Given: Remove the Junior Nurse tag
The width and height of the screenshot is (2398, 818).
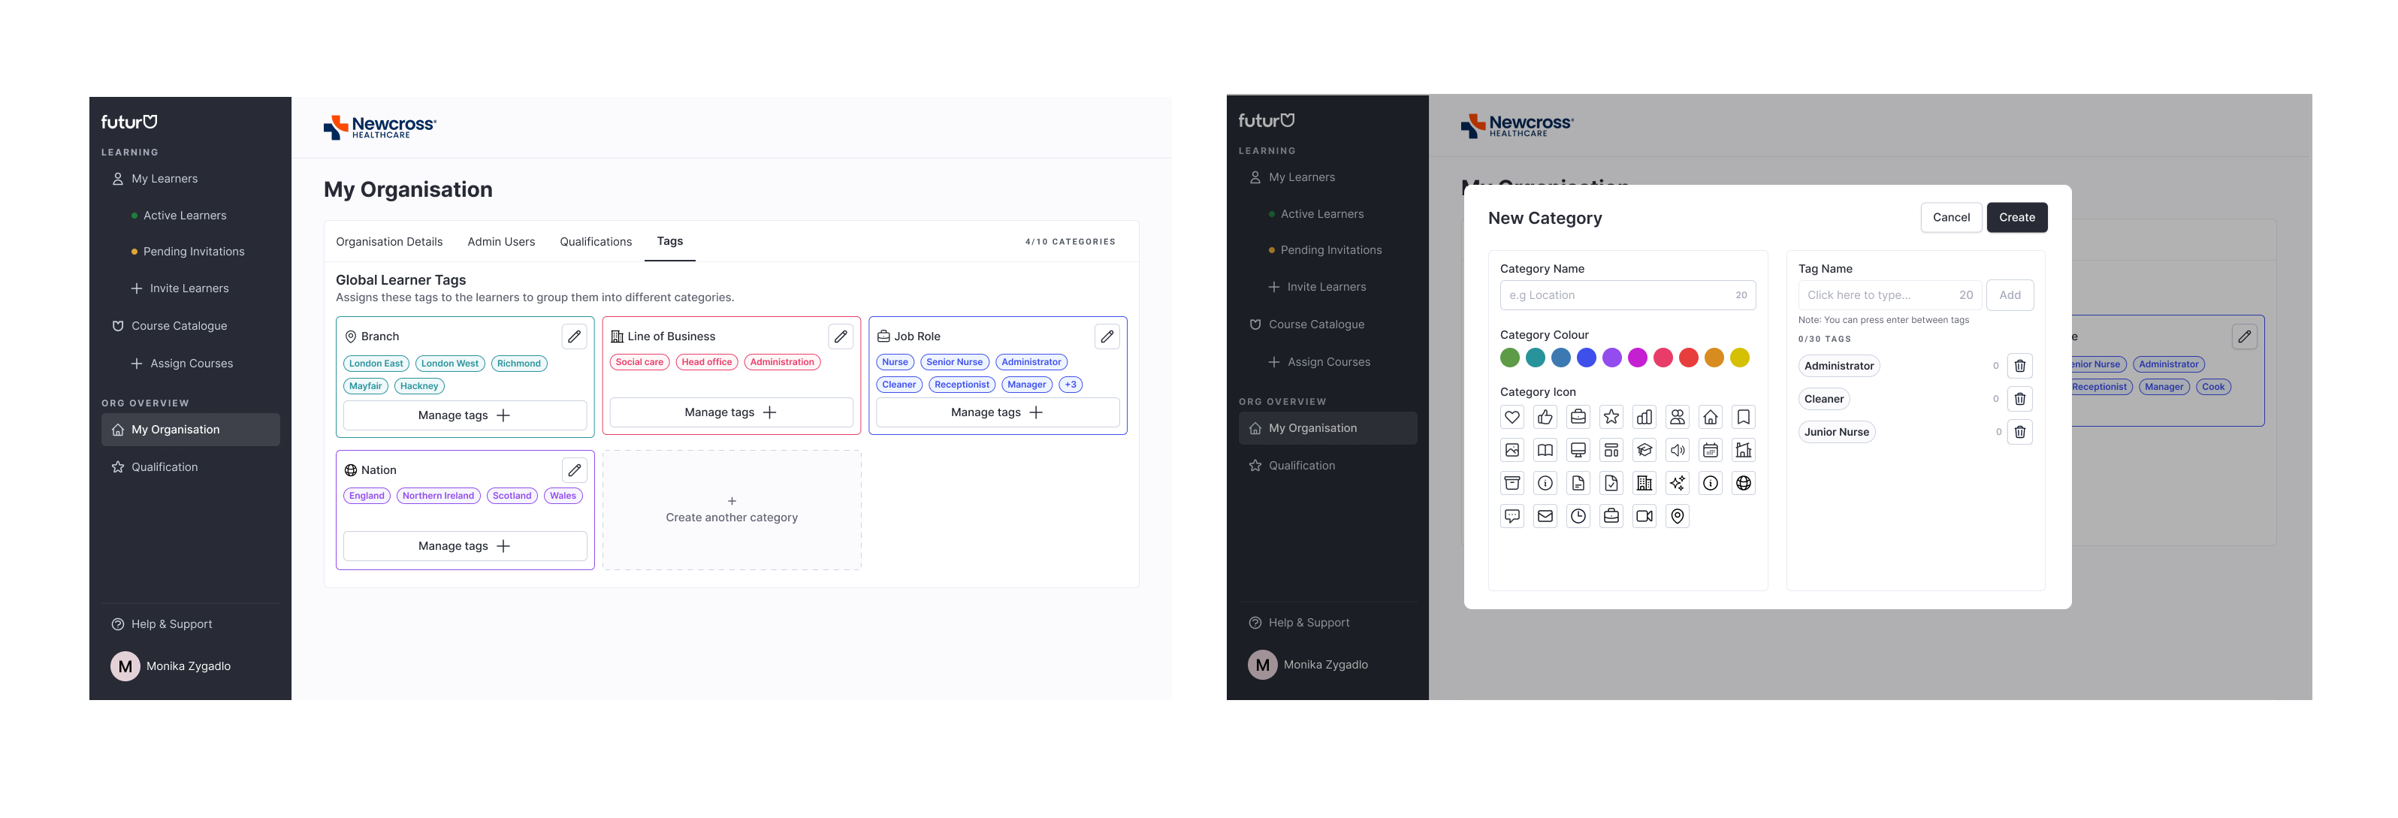Looking at the screenshot, I should click(x=2019, y=432).
